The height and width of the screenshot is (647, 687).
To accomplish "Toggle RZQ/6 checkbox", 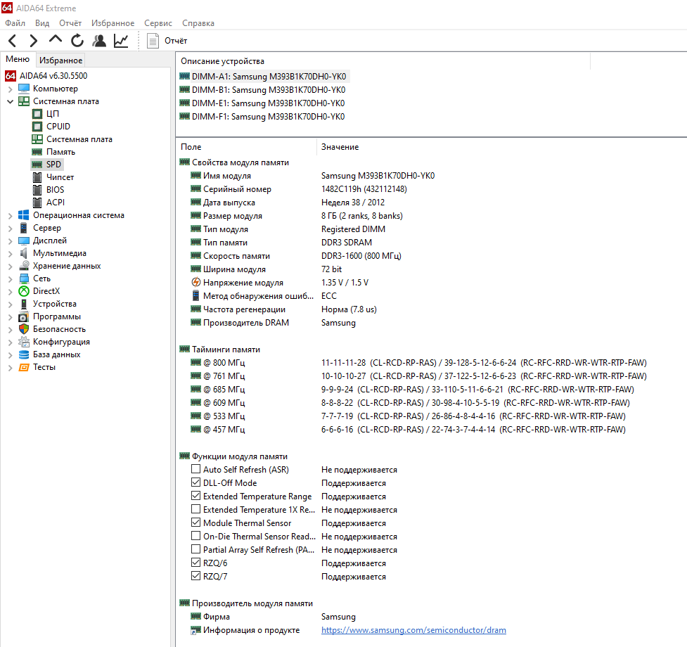I will 196,563.
